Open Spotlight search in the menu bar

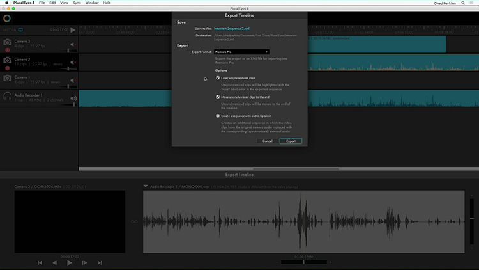463,3
